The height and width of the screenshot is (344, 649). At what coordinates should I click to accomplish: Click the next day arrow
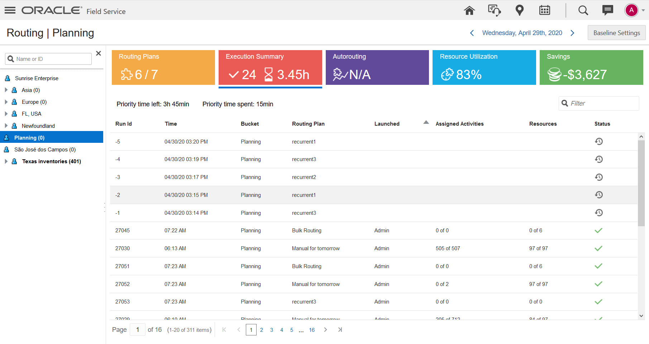(x=572, y=33)
